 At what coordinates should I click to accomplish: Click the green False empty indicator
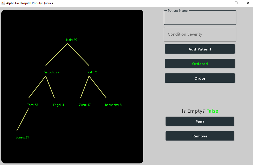[212, 111]
